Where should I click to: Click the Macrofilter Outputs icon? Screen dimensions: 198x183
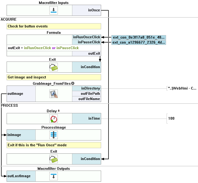point(54,176)
